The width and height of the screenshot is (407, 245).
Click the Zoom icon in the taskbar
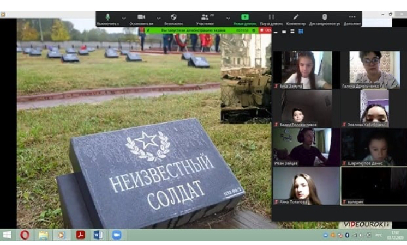click(116, 235)
